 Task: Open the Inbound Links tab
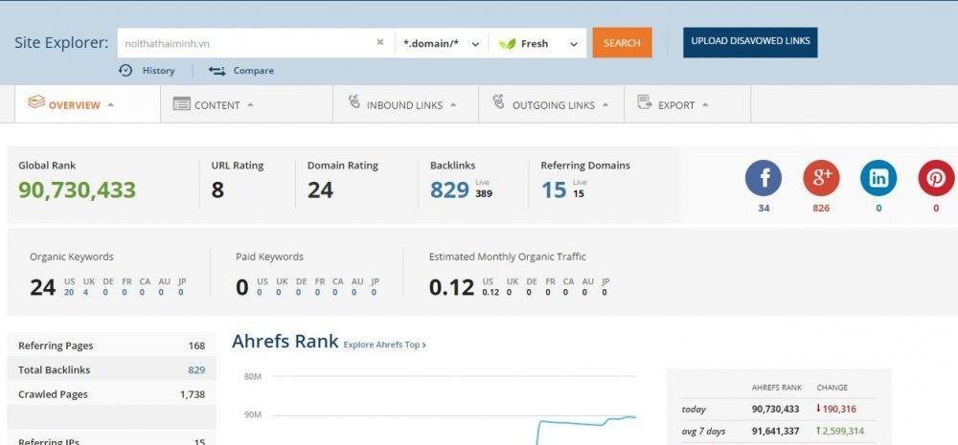point(405,104)
